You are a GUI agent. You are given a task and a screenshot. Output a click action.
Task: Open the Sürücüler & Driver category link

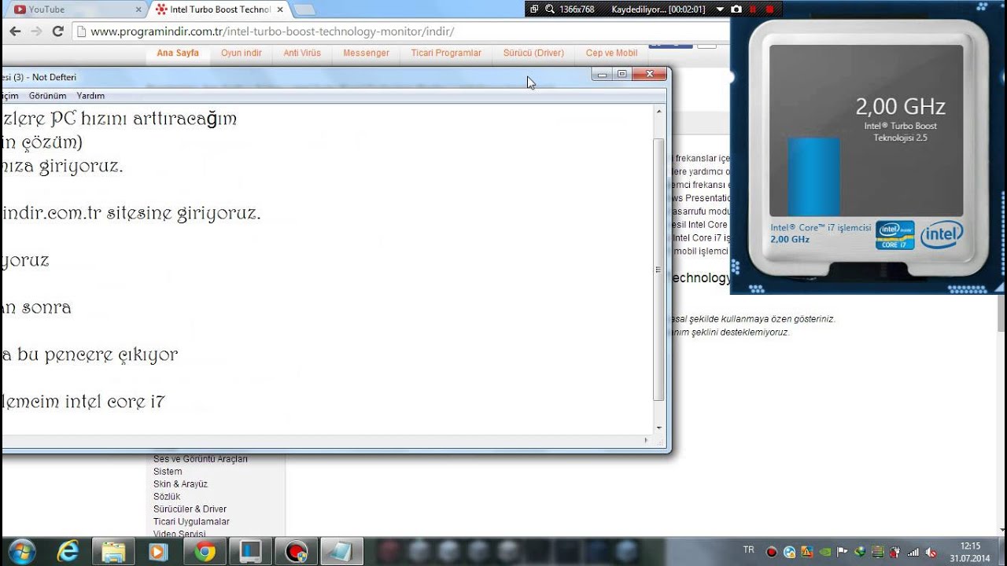tap(190, 509)
